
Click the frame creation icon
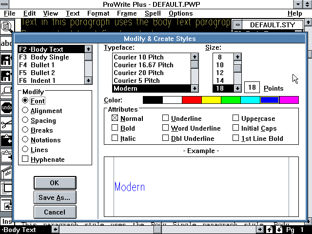[6, 188]
